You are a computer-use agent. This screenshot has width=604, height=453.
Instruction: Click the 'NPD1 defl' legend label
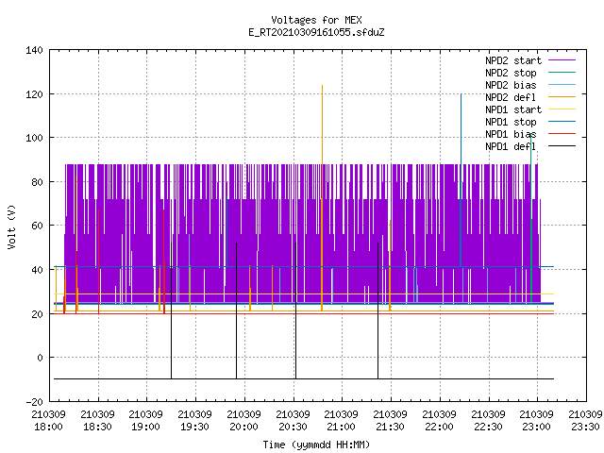511,147
